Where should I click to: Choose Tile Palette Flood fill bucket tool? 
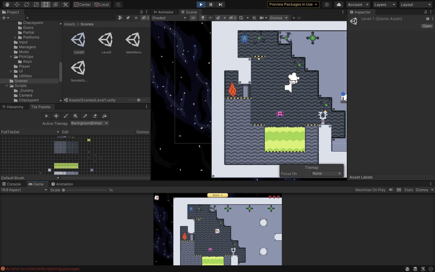[x=105, y=116]
